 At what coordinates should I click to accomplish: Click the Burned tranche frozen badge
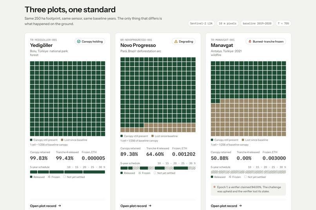click(266, 41)
